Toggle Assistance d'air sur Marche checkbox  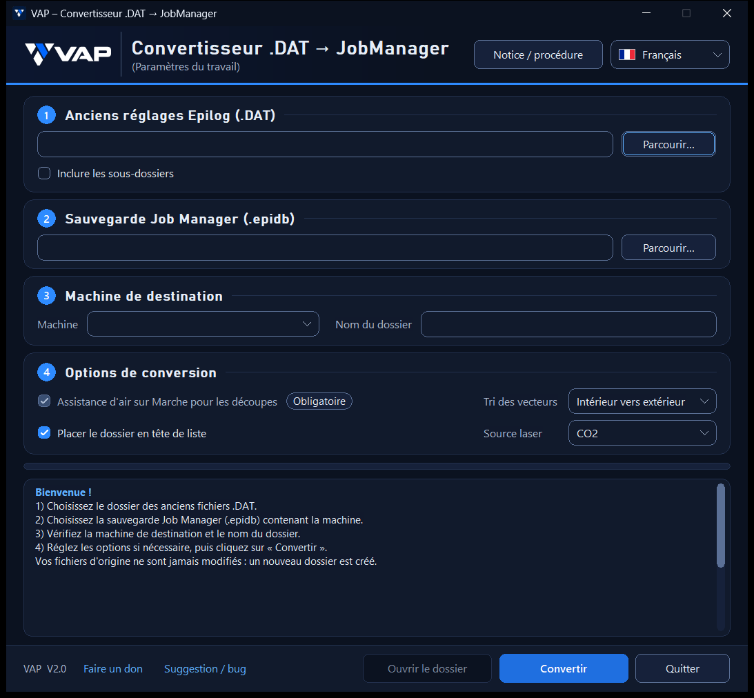44,401
